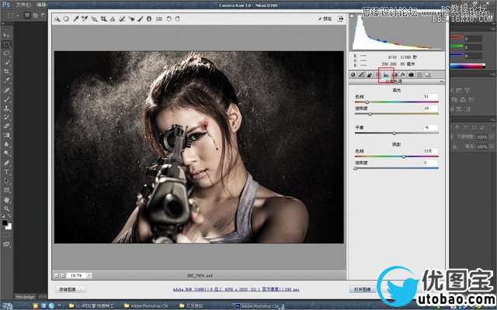Open the Mini Bridge tab
Screen dimensions: 497x310
coord(25,297)
